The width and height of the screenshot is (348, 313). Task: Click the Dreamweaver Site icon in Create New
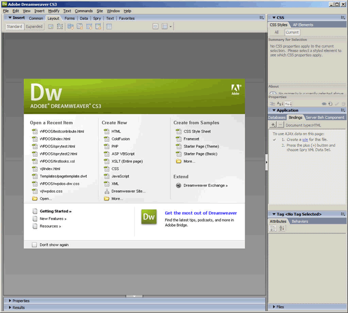click(x=107, y=191)
